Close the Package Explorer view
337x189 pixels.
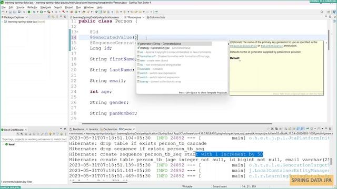click(27, 17)
